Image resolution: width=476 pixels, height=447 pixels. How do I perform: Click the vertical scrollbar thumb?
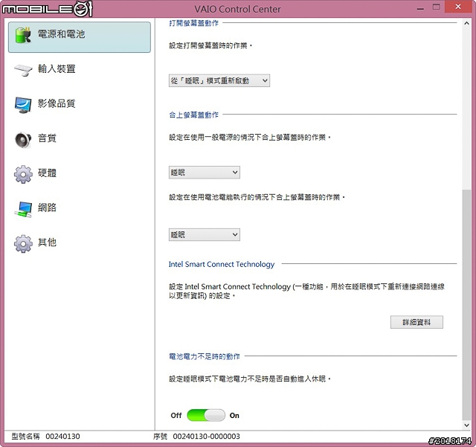pyautogui.click(x=466, y=305)
